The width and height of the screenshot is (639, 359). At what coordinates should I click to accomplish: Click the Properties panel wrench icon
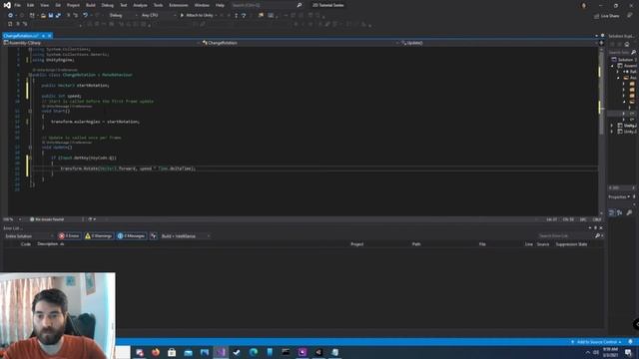629,212
